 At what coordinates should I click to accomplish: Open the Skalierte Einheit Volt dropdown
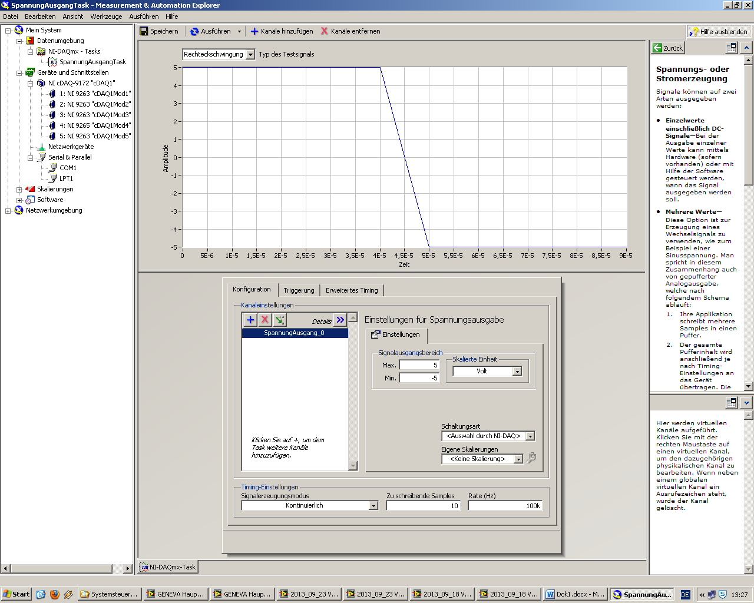517,372
